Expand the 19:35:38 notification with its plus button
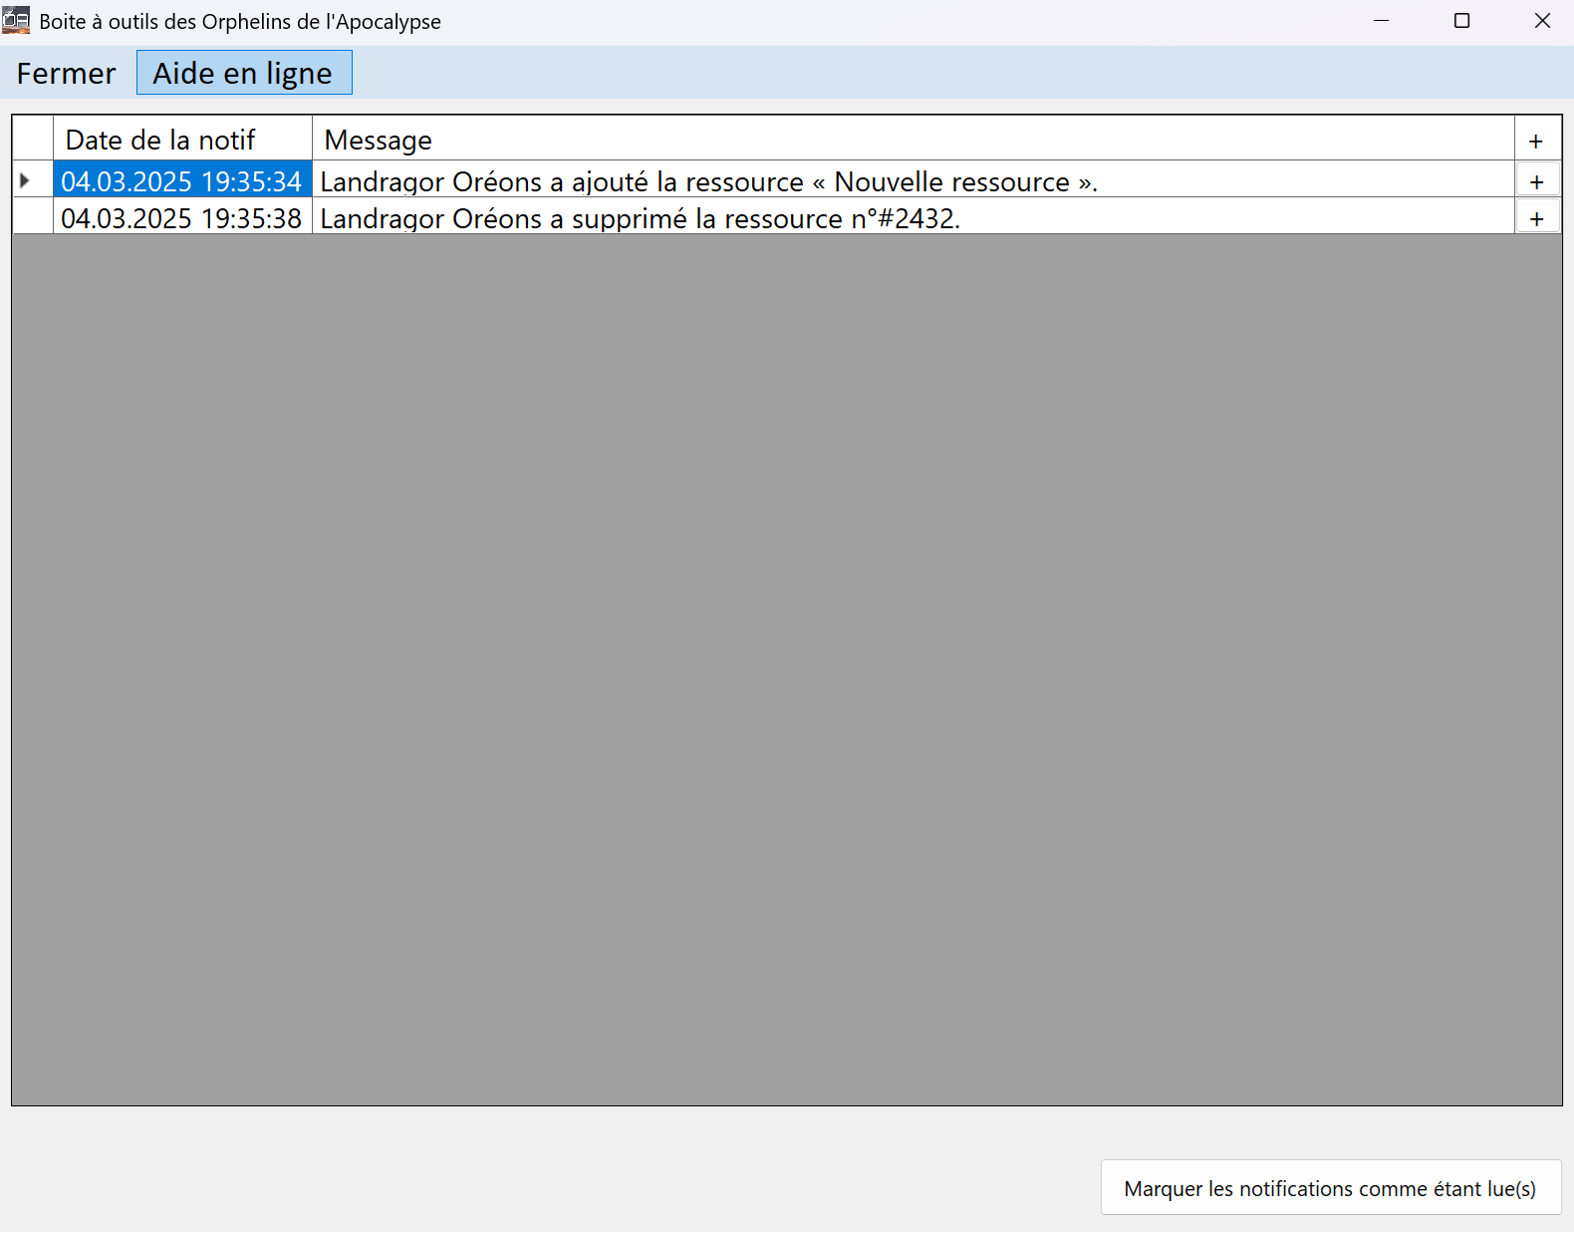Image resolution: width=1574 pixels, height=1235 pixels. 1537,216
